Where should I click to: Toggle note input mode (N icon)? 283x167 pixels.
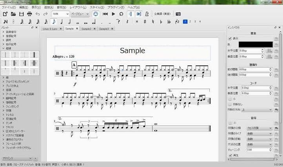click(5, 22)
